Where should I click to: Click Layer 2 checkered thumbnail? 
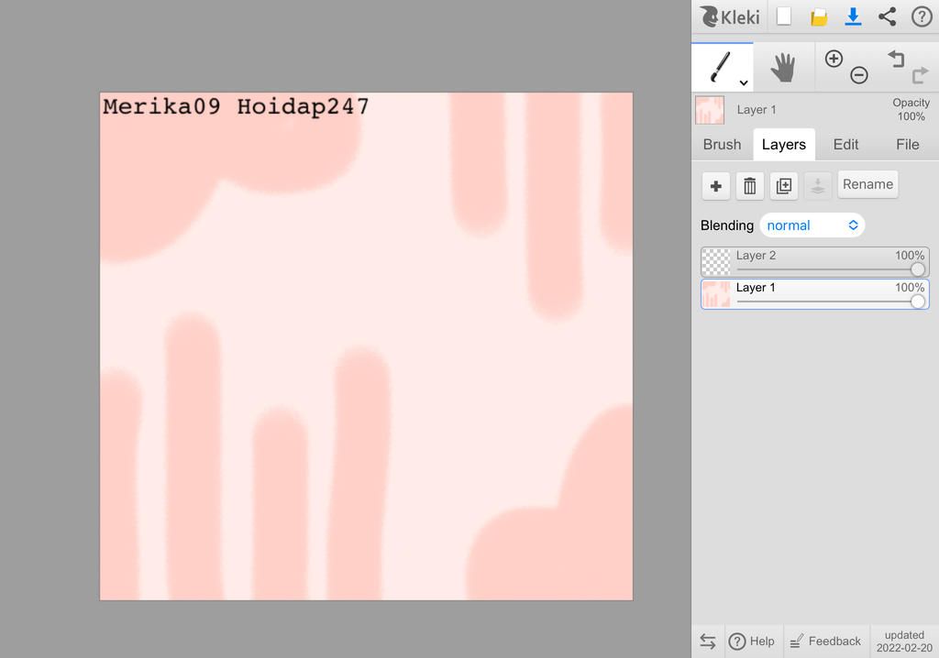[x=715, y=262]
